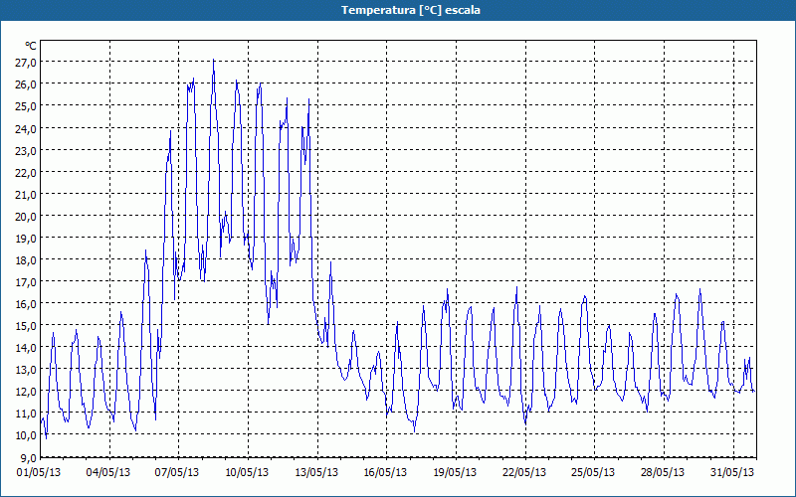Select the 23,0 axis value

click(x=26, y=150)
